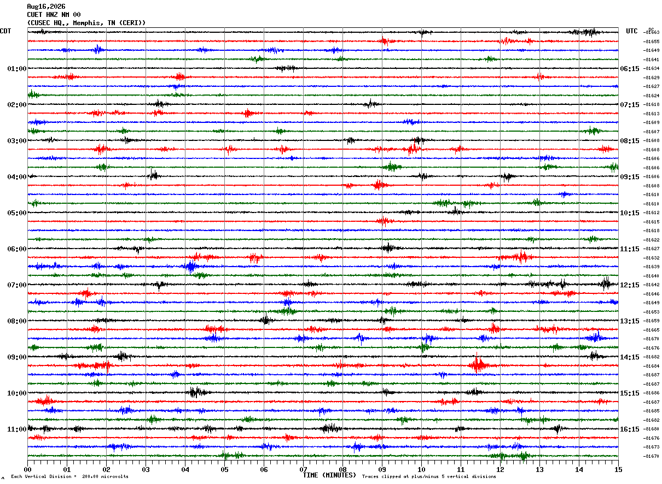Click the DC offset value -81613
The image size is (662, 484).
652,114
